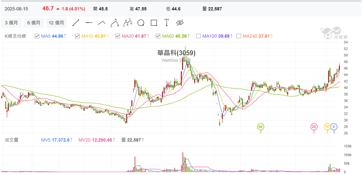
Task: Click the green 60 marker on the chart
Action: tap(260, 127)
